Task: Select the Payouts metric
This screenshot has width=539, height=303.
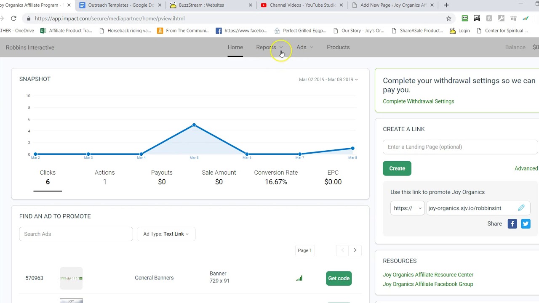Action: [162, 177]
